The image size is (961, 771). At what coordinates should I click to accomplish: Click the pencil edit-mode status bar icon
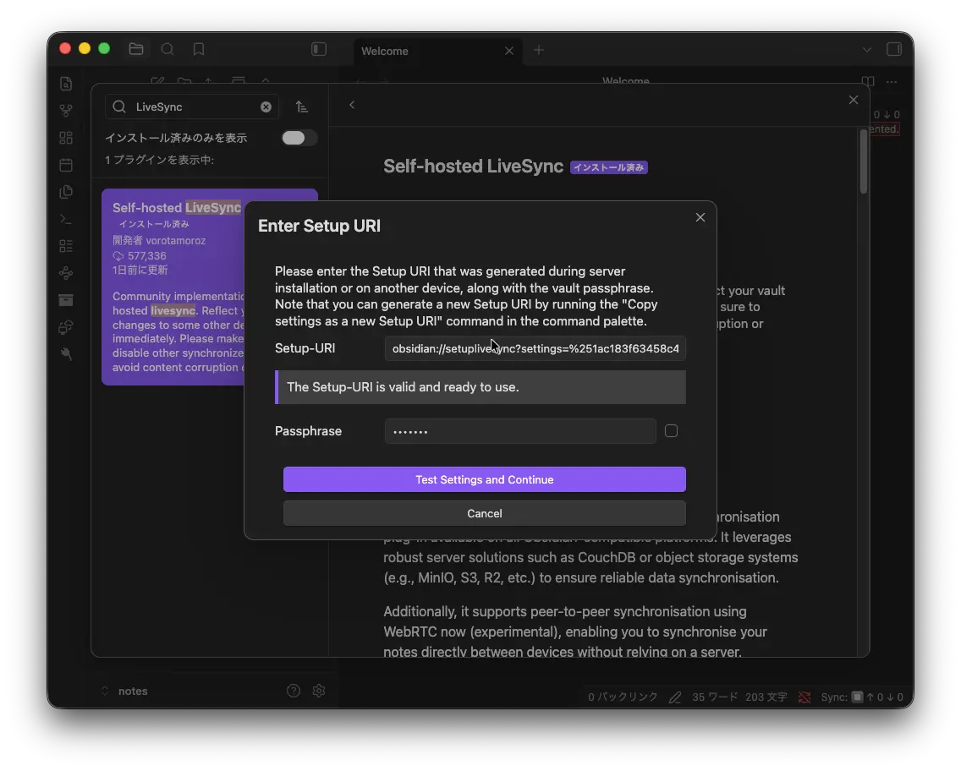pyautogui.click(x=675, y=697)
